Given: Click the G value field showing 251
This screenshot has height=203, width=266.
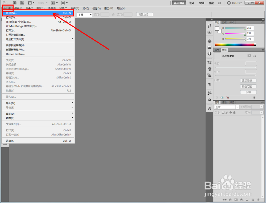Looking at the screenshot, I should (x=250, y=33).
